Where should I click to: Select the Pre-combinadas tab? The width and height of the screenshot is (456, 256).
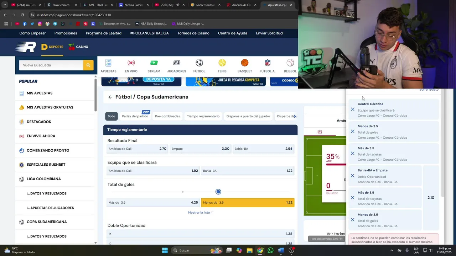(x=167, y=116)
